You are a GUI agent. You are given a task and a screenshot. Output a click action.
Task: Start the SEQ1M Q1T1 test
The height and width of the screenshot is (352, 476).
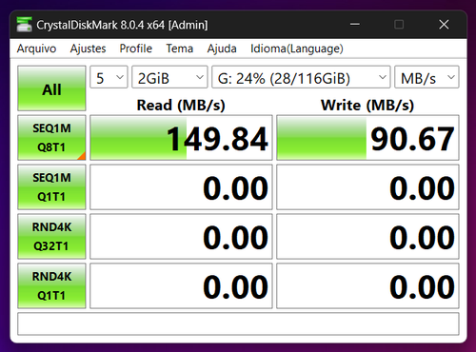pyautogui.click(x=51, y=187)
